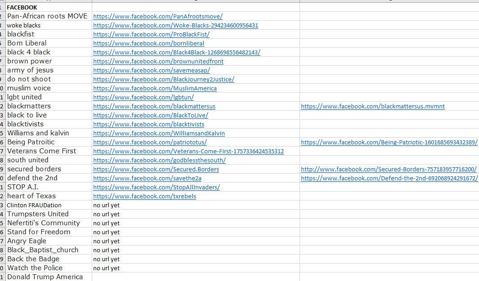
Task: Open the blacktivists Facebook link
Action: 149,124
